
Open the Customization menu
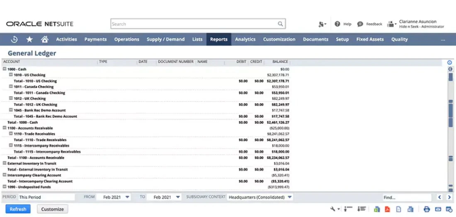click(x=279, y=39)
